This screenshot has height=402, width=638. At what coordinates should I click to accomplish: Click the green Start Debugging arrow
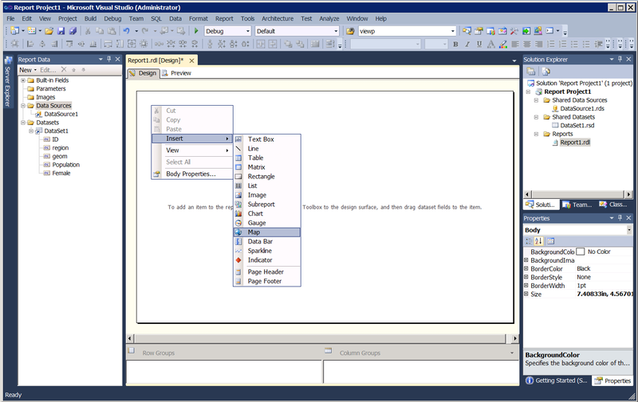[x=196, y=31]
